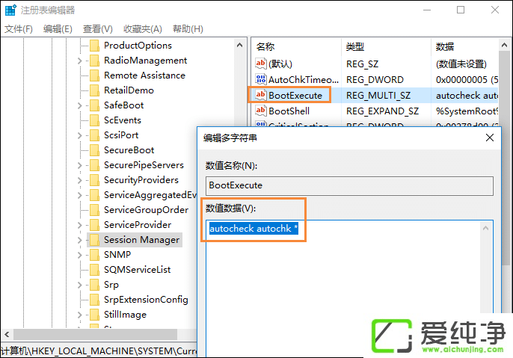This screenshot has width=513, height=358.
Task: Click the AutoChkTimeout DWORD value icon
Action: (x=260, y=79)
